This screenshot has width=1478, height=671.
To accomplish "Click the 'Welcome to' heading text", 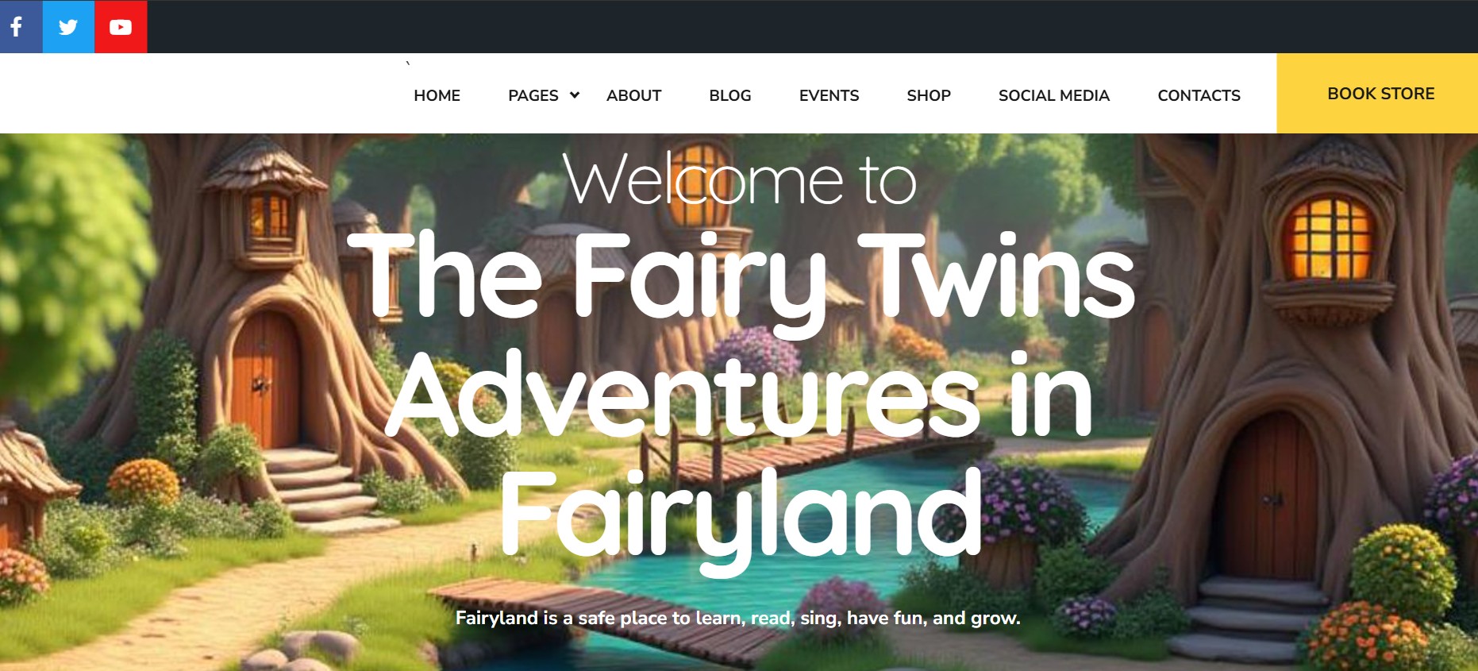I will coord(739,181).
